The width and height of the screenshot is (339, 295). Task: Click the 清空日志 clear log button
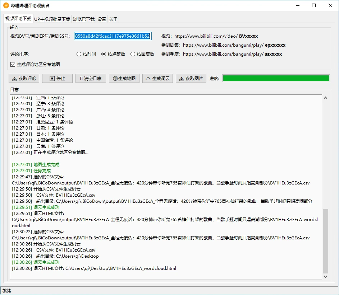point(91,79)
